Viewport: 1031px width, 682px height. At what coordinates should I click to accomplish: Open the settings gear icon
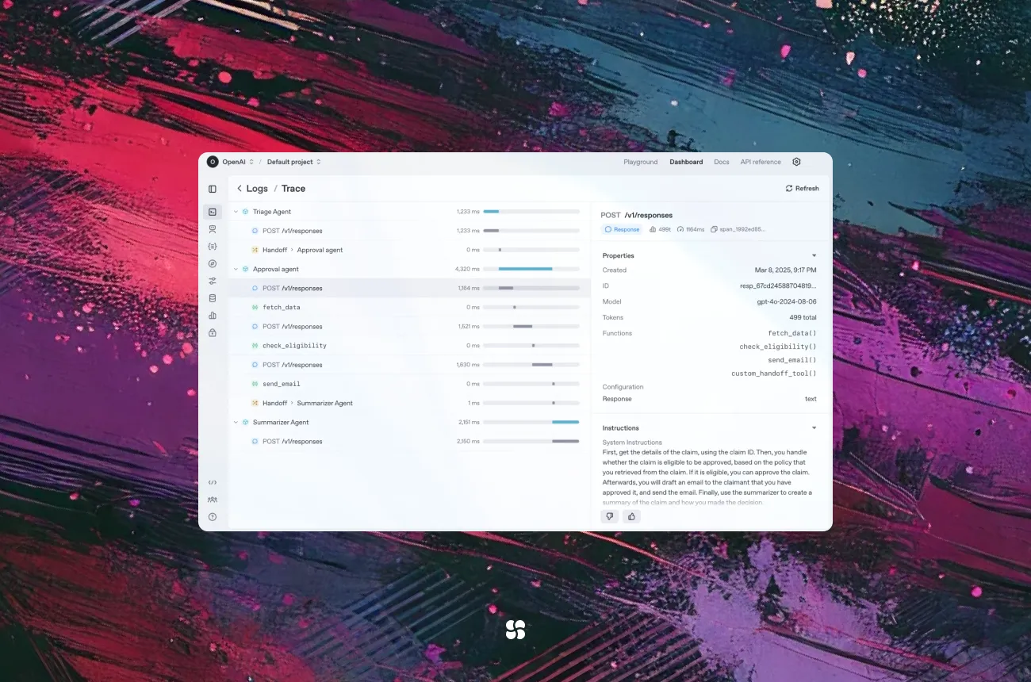point(797,162)
